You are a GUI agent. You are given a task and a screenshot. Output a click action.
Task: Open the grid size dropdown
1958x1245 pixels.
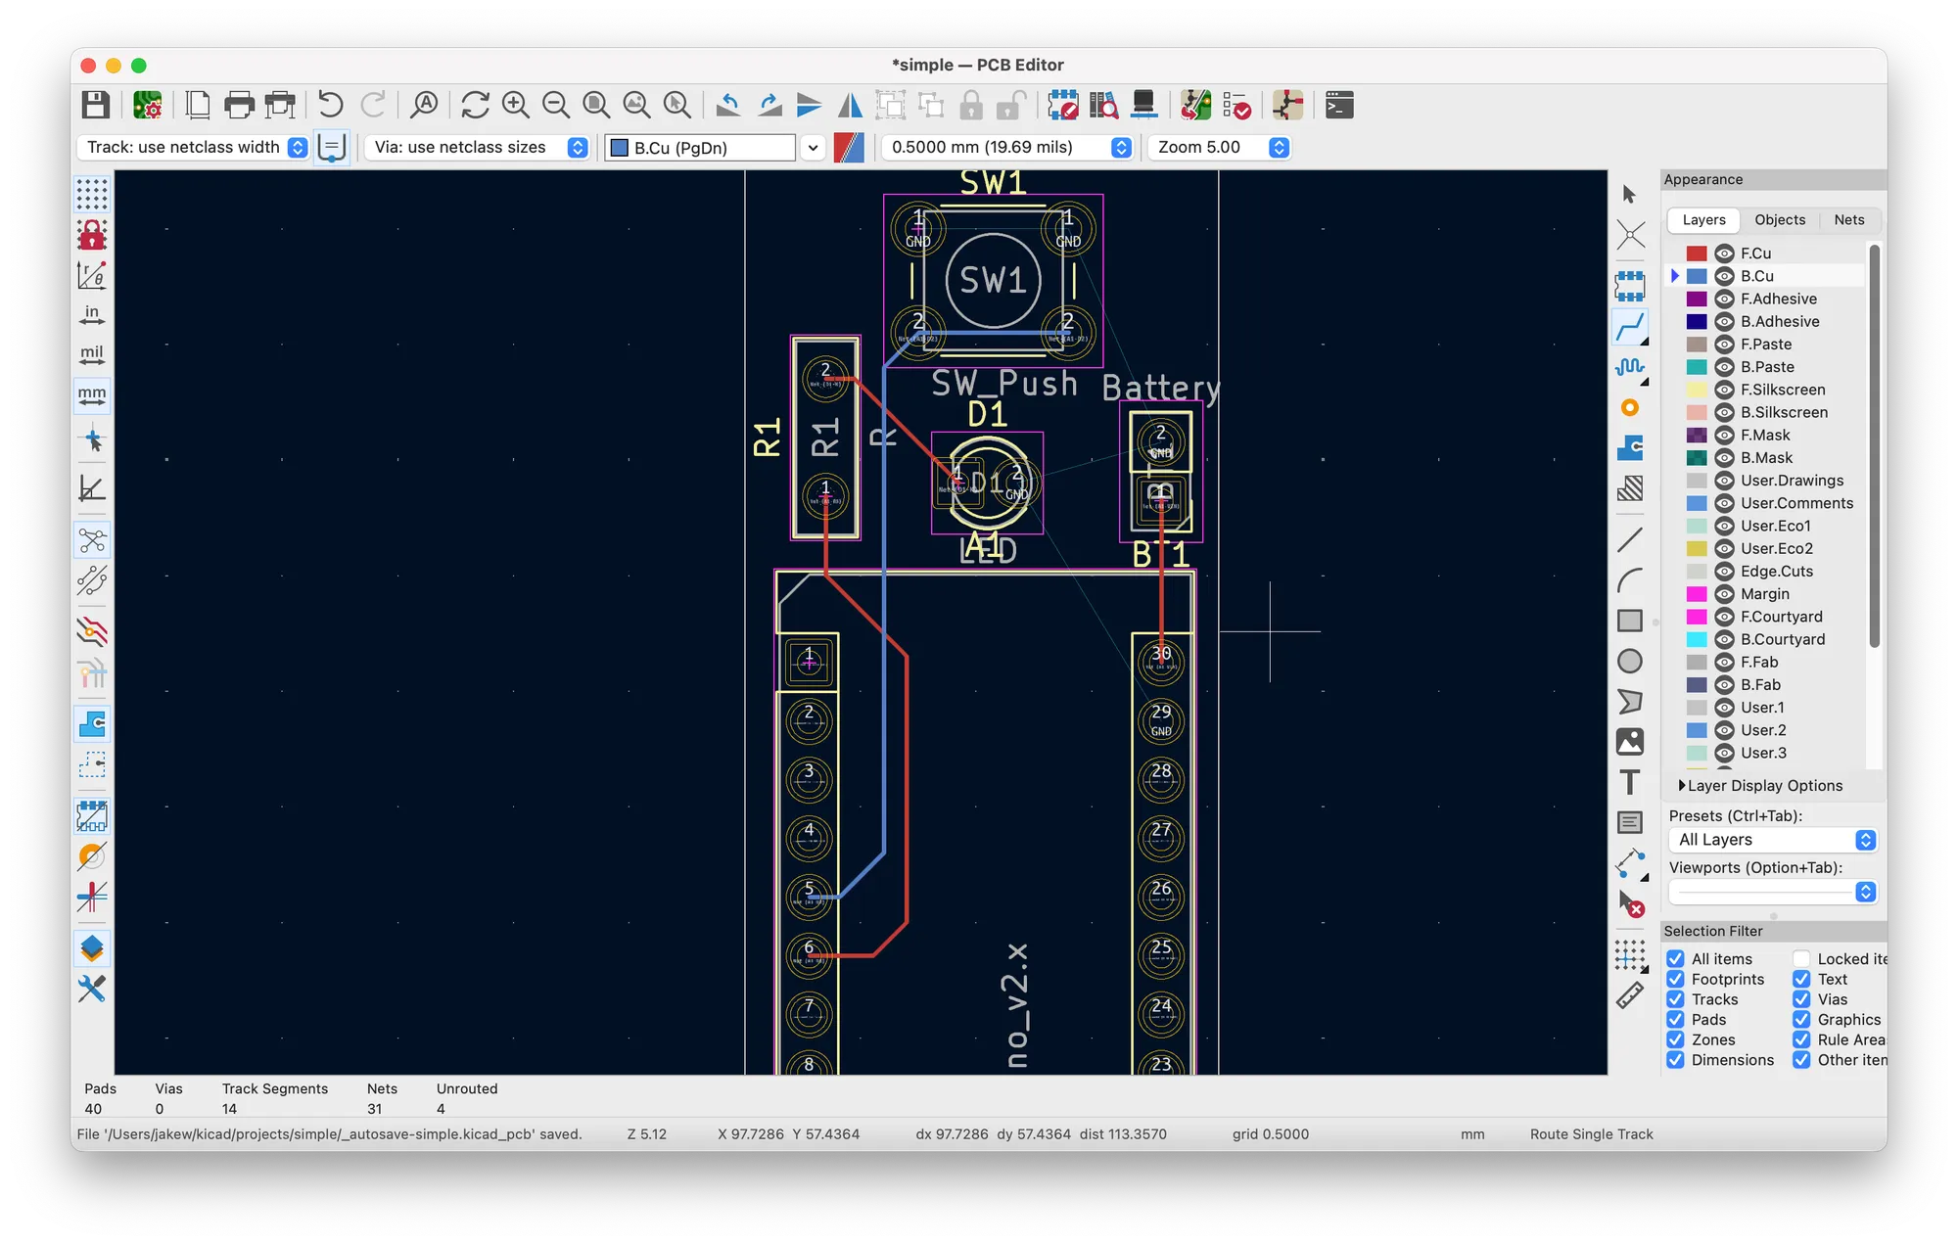(x=1007, y=147)
